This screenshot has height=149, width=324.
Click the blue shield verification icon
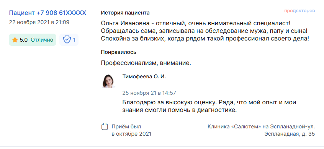coord(67,40)
